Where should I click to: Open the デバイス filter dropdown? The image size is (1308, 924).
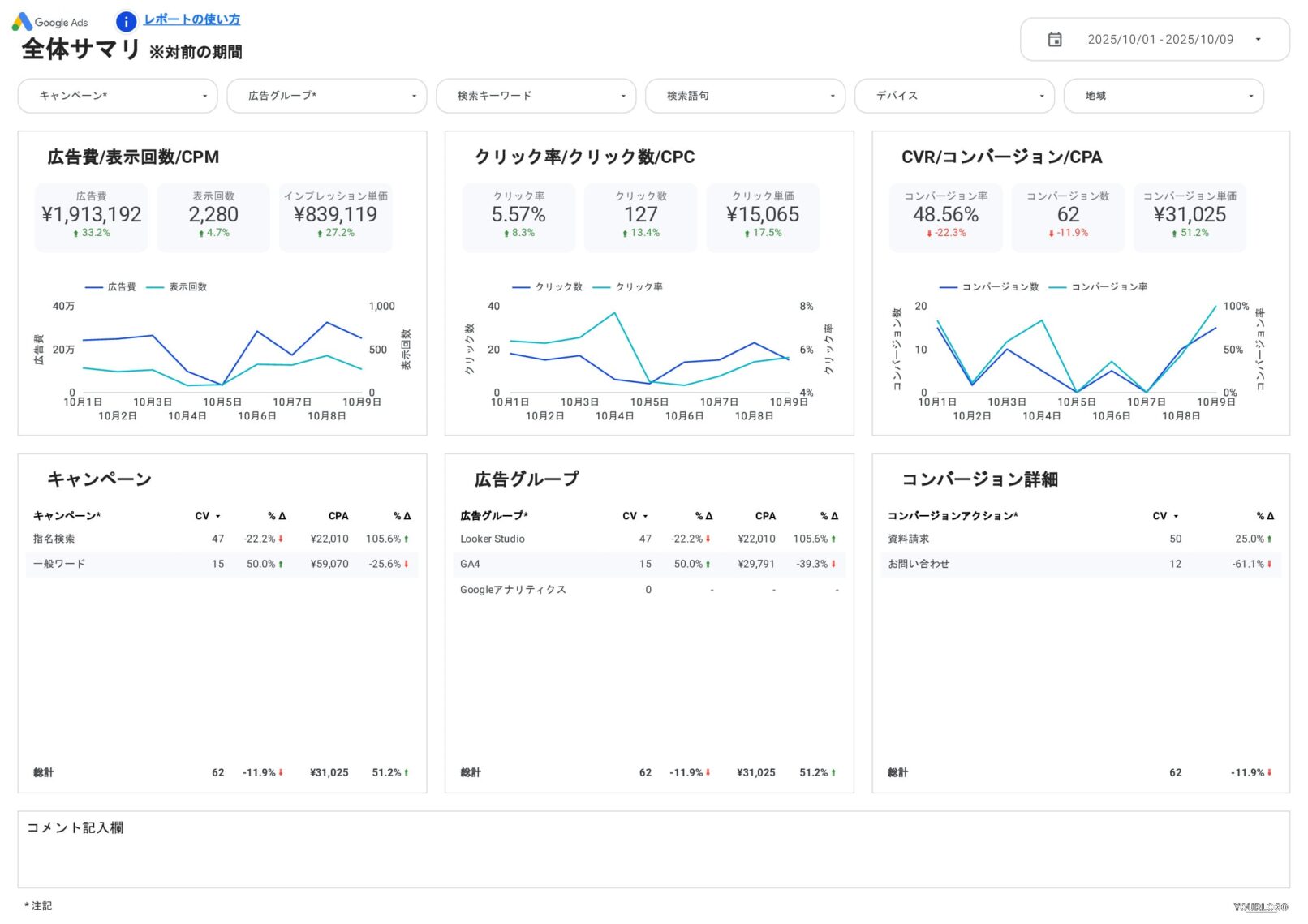[x=954, y=96]
